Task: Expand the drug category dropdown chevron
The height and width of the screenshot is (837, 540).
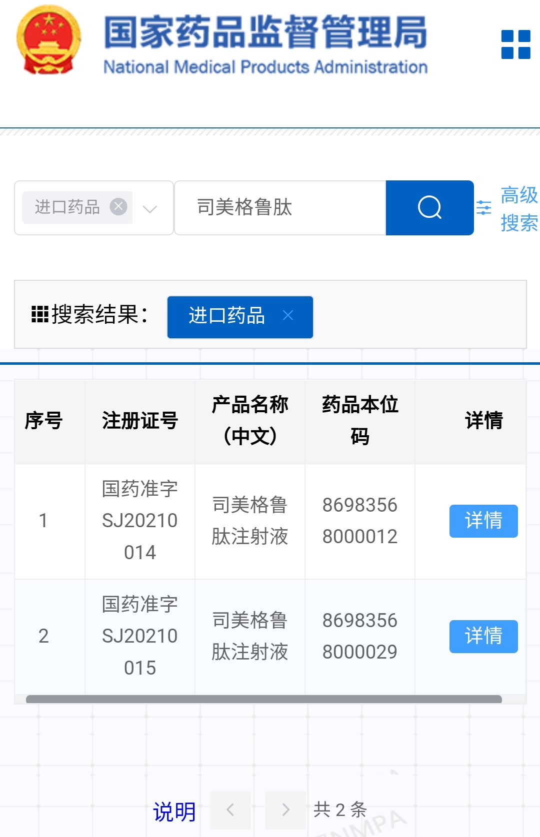Action: [x=150, y=208]
